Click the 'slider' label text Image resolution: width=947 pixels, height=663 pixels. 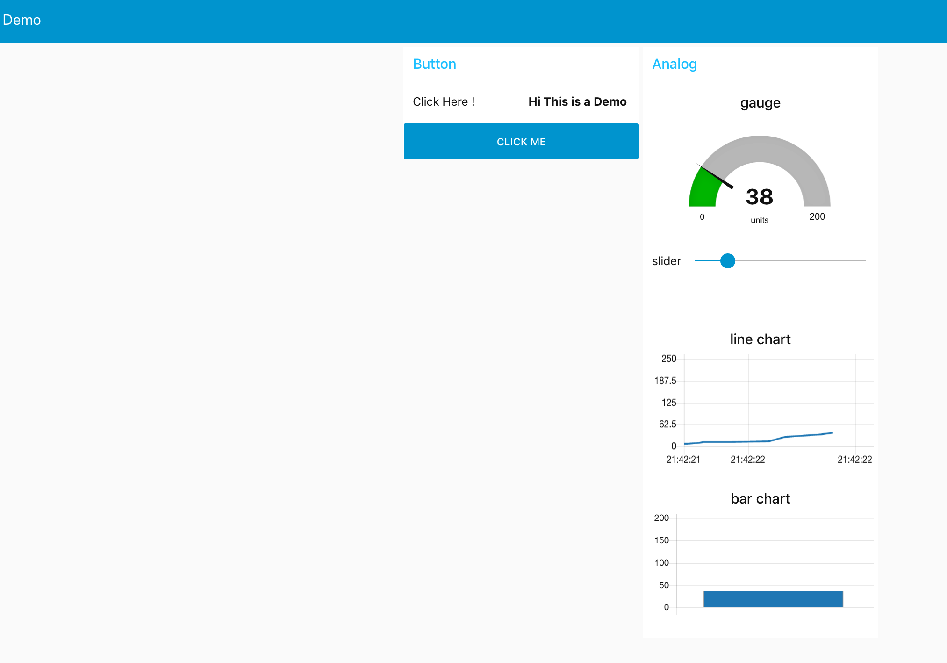click(x=666, y=261)
